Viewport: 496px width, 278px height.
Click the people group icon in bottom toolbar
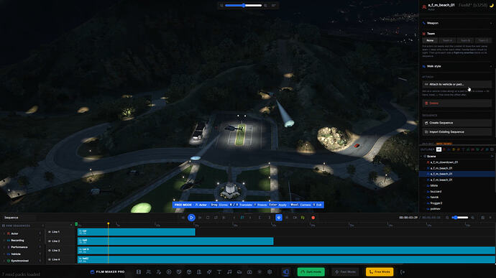[148, 272]
